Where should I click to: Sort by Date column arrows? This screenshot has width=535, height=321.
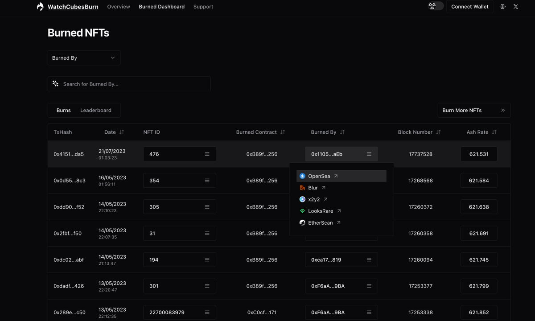122,132
